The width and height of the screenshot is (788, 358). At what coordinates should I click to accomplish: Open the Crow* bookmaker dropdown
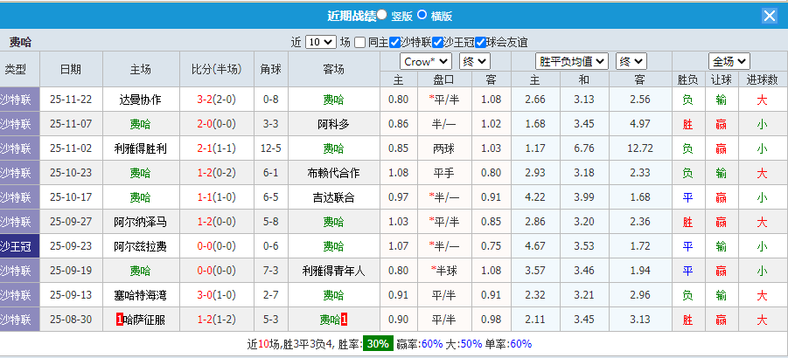[426, 61]
